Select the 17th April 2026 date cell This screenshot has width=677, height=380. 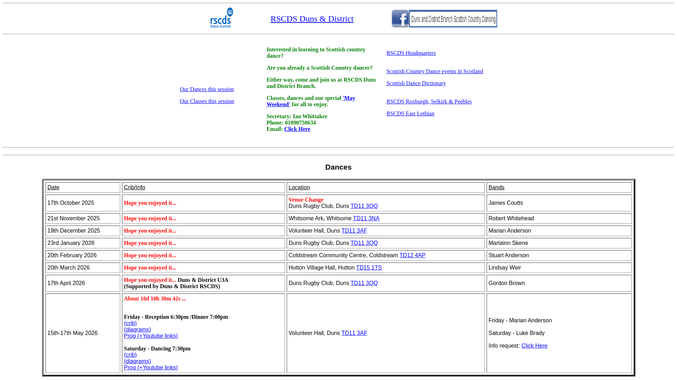tap(83, 283)
